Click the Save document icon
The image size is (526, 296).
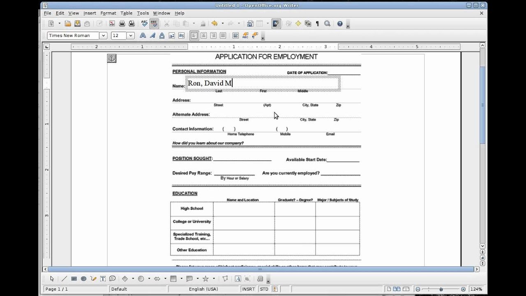[x=77, y=24]
